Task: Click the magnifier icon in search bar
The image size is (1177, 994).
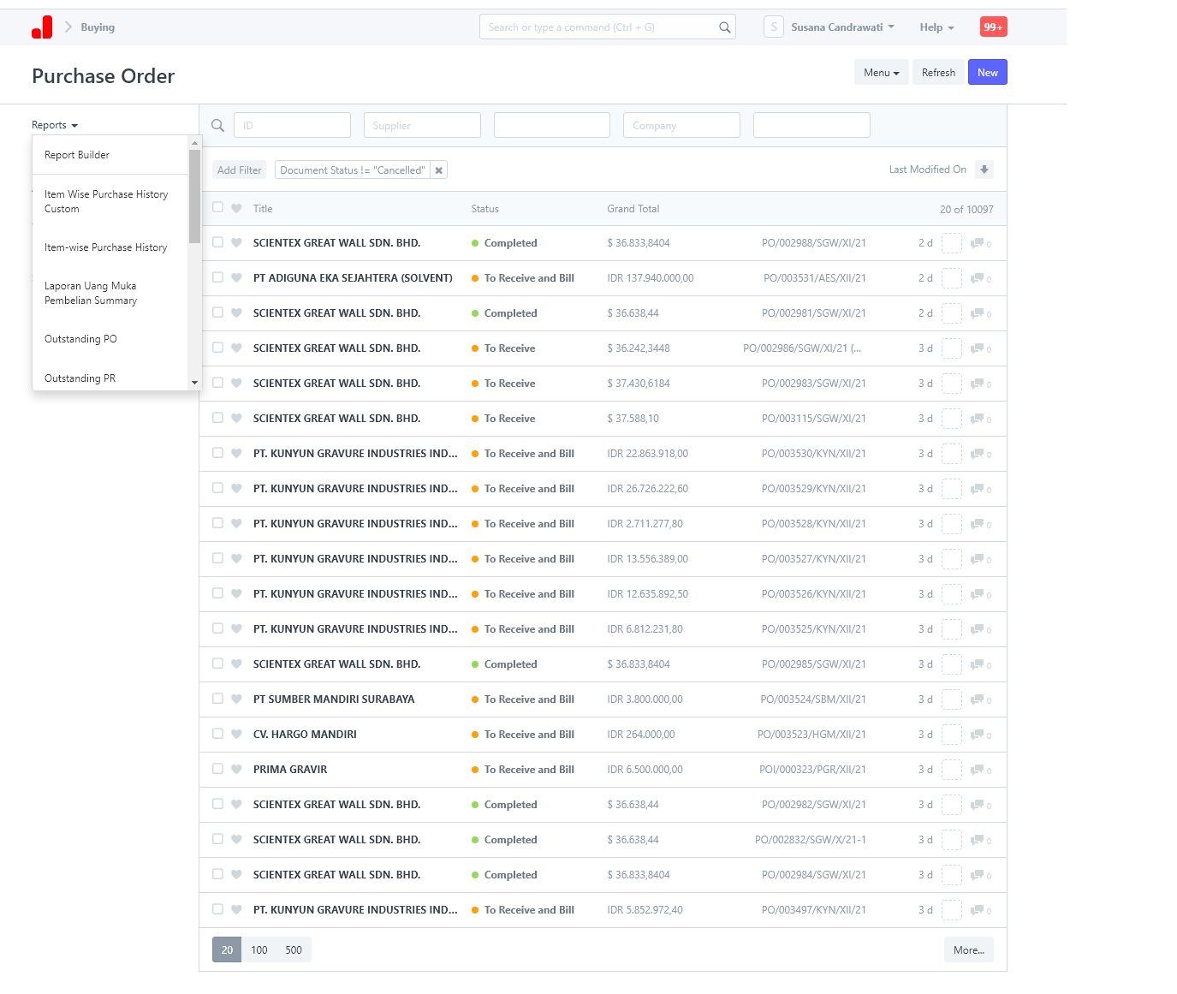Action: click(x=724, y=27)
